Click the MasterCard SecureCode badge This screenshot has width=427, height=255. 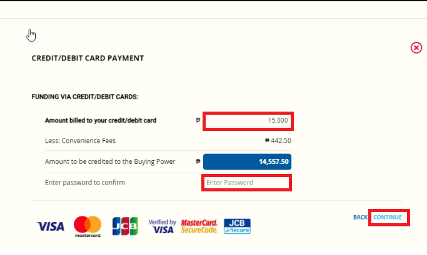click(x=199, y=226)
